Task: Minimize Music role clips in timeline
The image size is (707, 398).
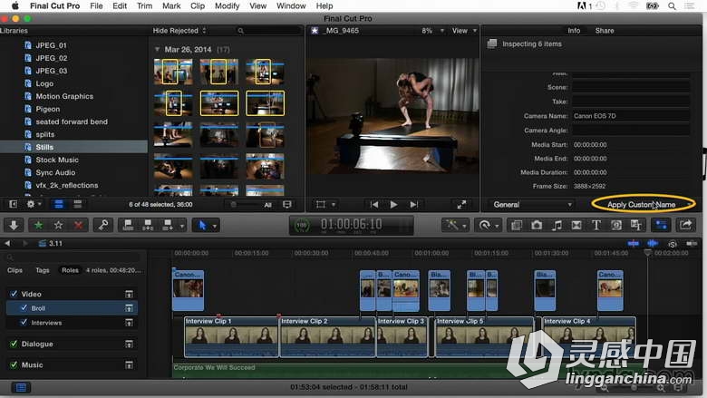Action: pos(129,364)
